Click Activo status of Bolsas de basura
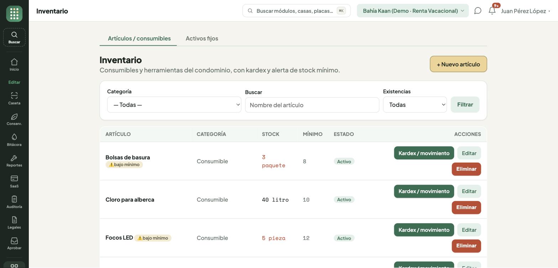 (344, 162)
